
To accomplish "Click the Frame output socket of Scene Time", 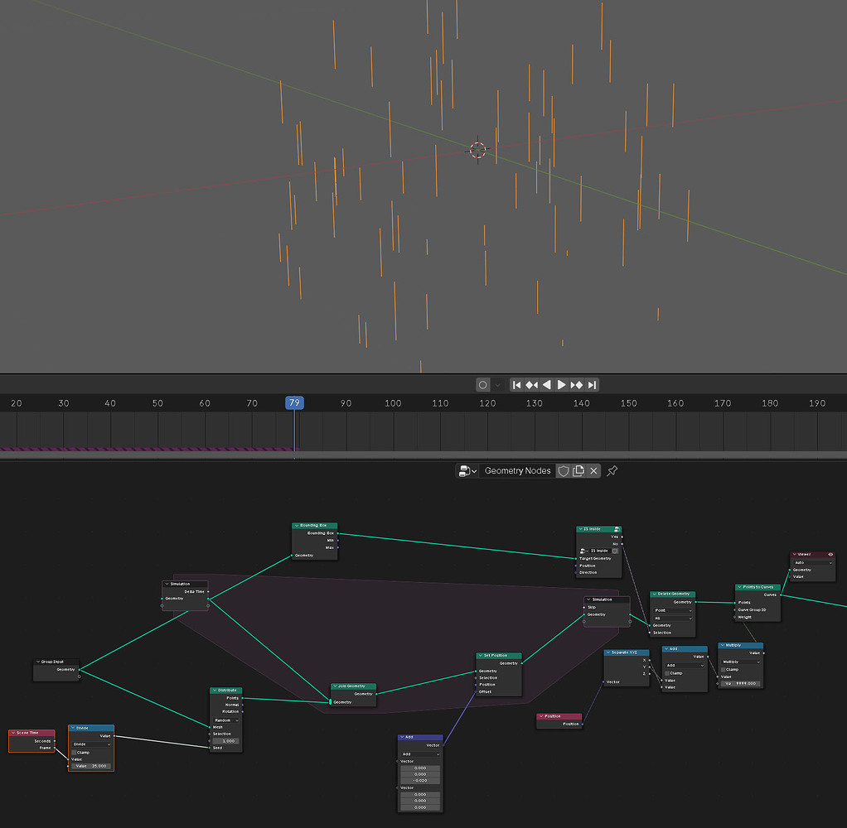I will (x=55, y=749).
